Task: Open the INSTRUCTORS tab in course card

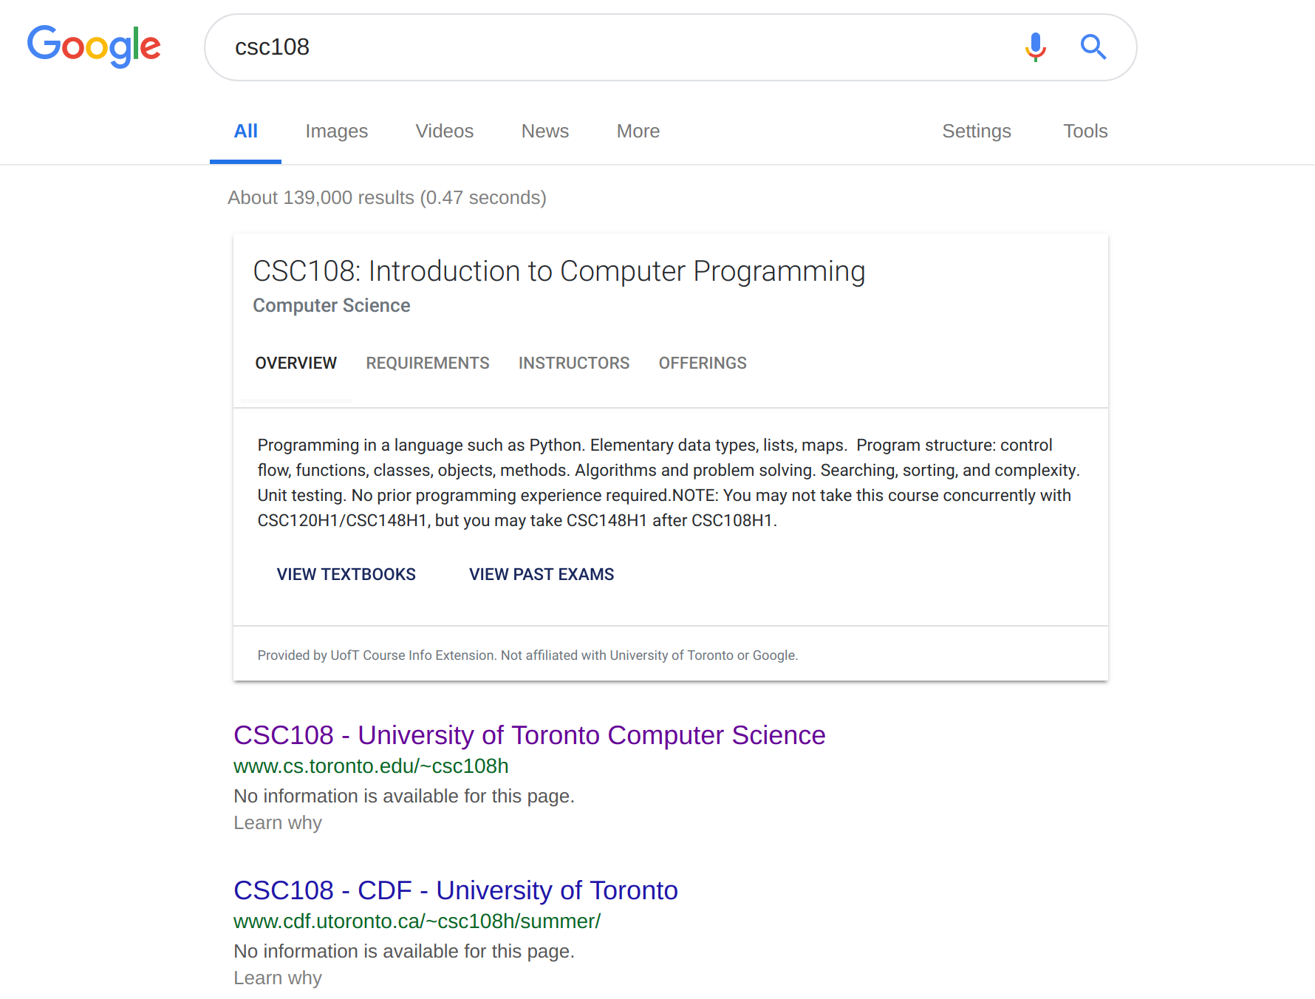Action: coord(574,364)
